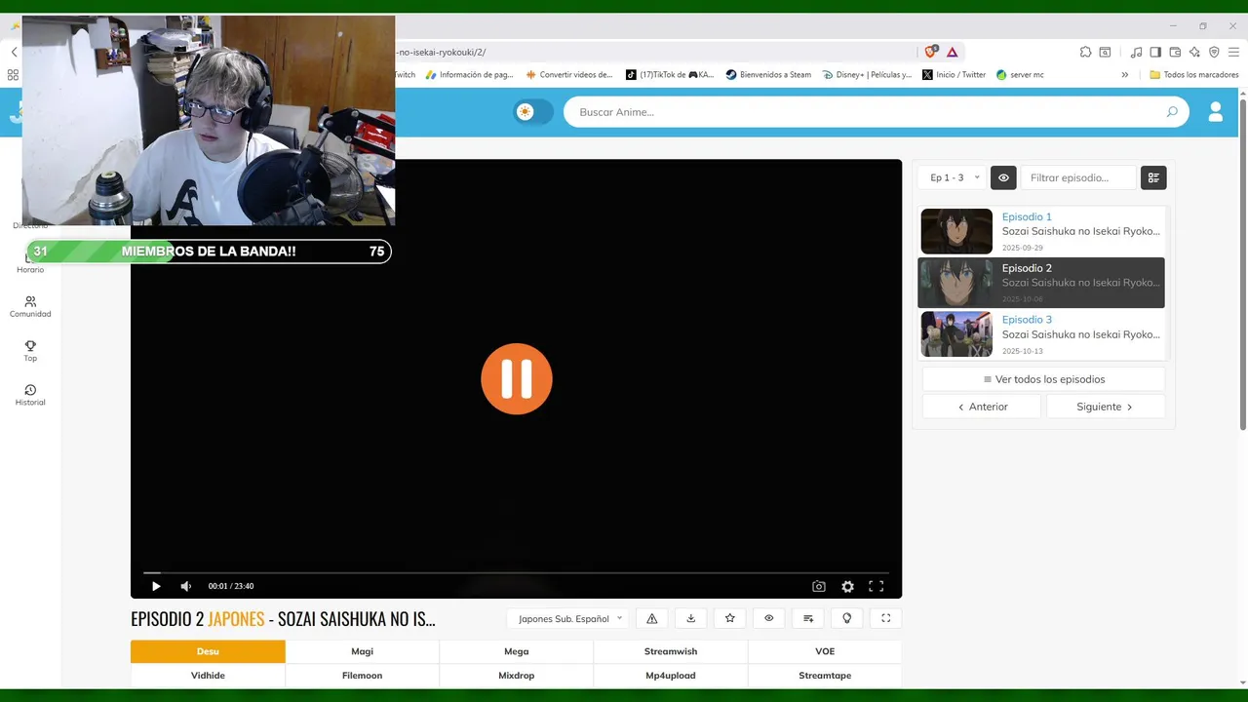1248x702 pixels.
Task: Open the browser extensions puzzle icon
Action: (1085, 52)
